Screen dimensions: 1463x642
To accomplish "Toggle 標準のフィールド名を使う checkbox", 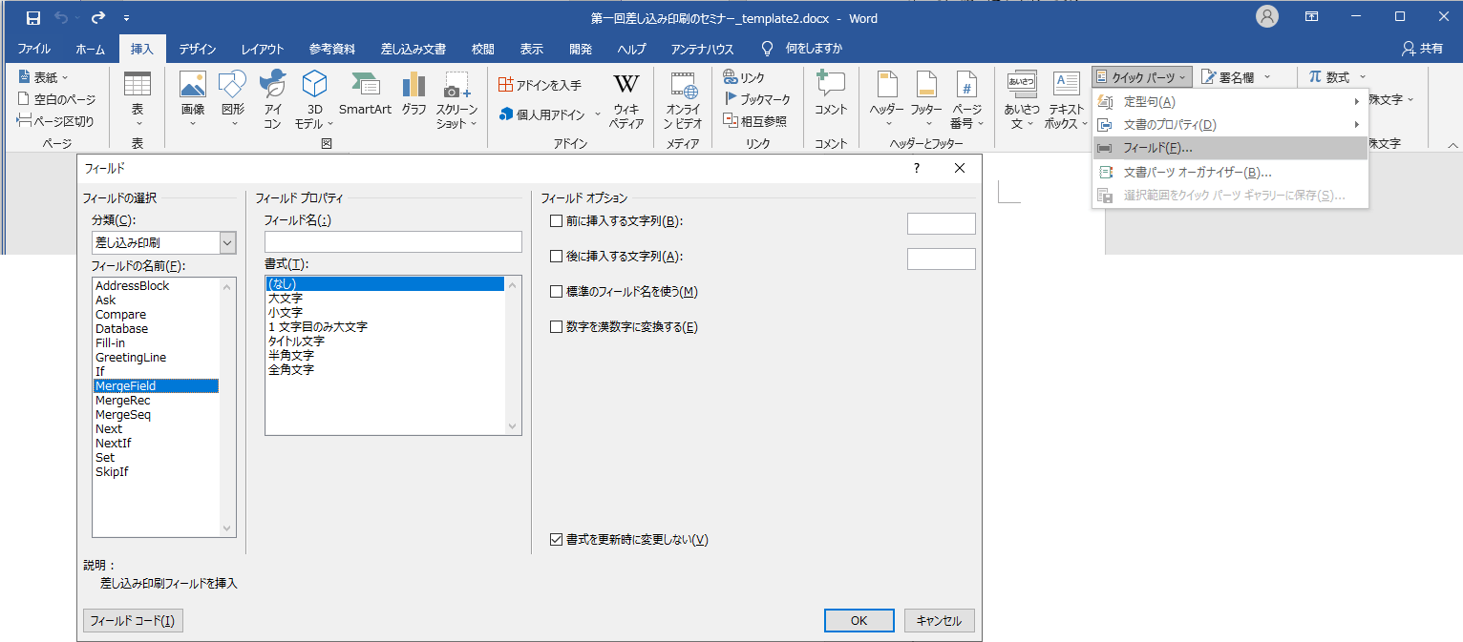I will [557, 292].
